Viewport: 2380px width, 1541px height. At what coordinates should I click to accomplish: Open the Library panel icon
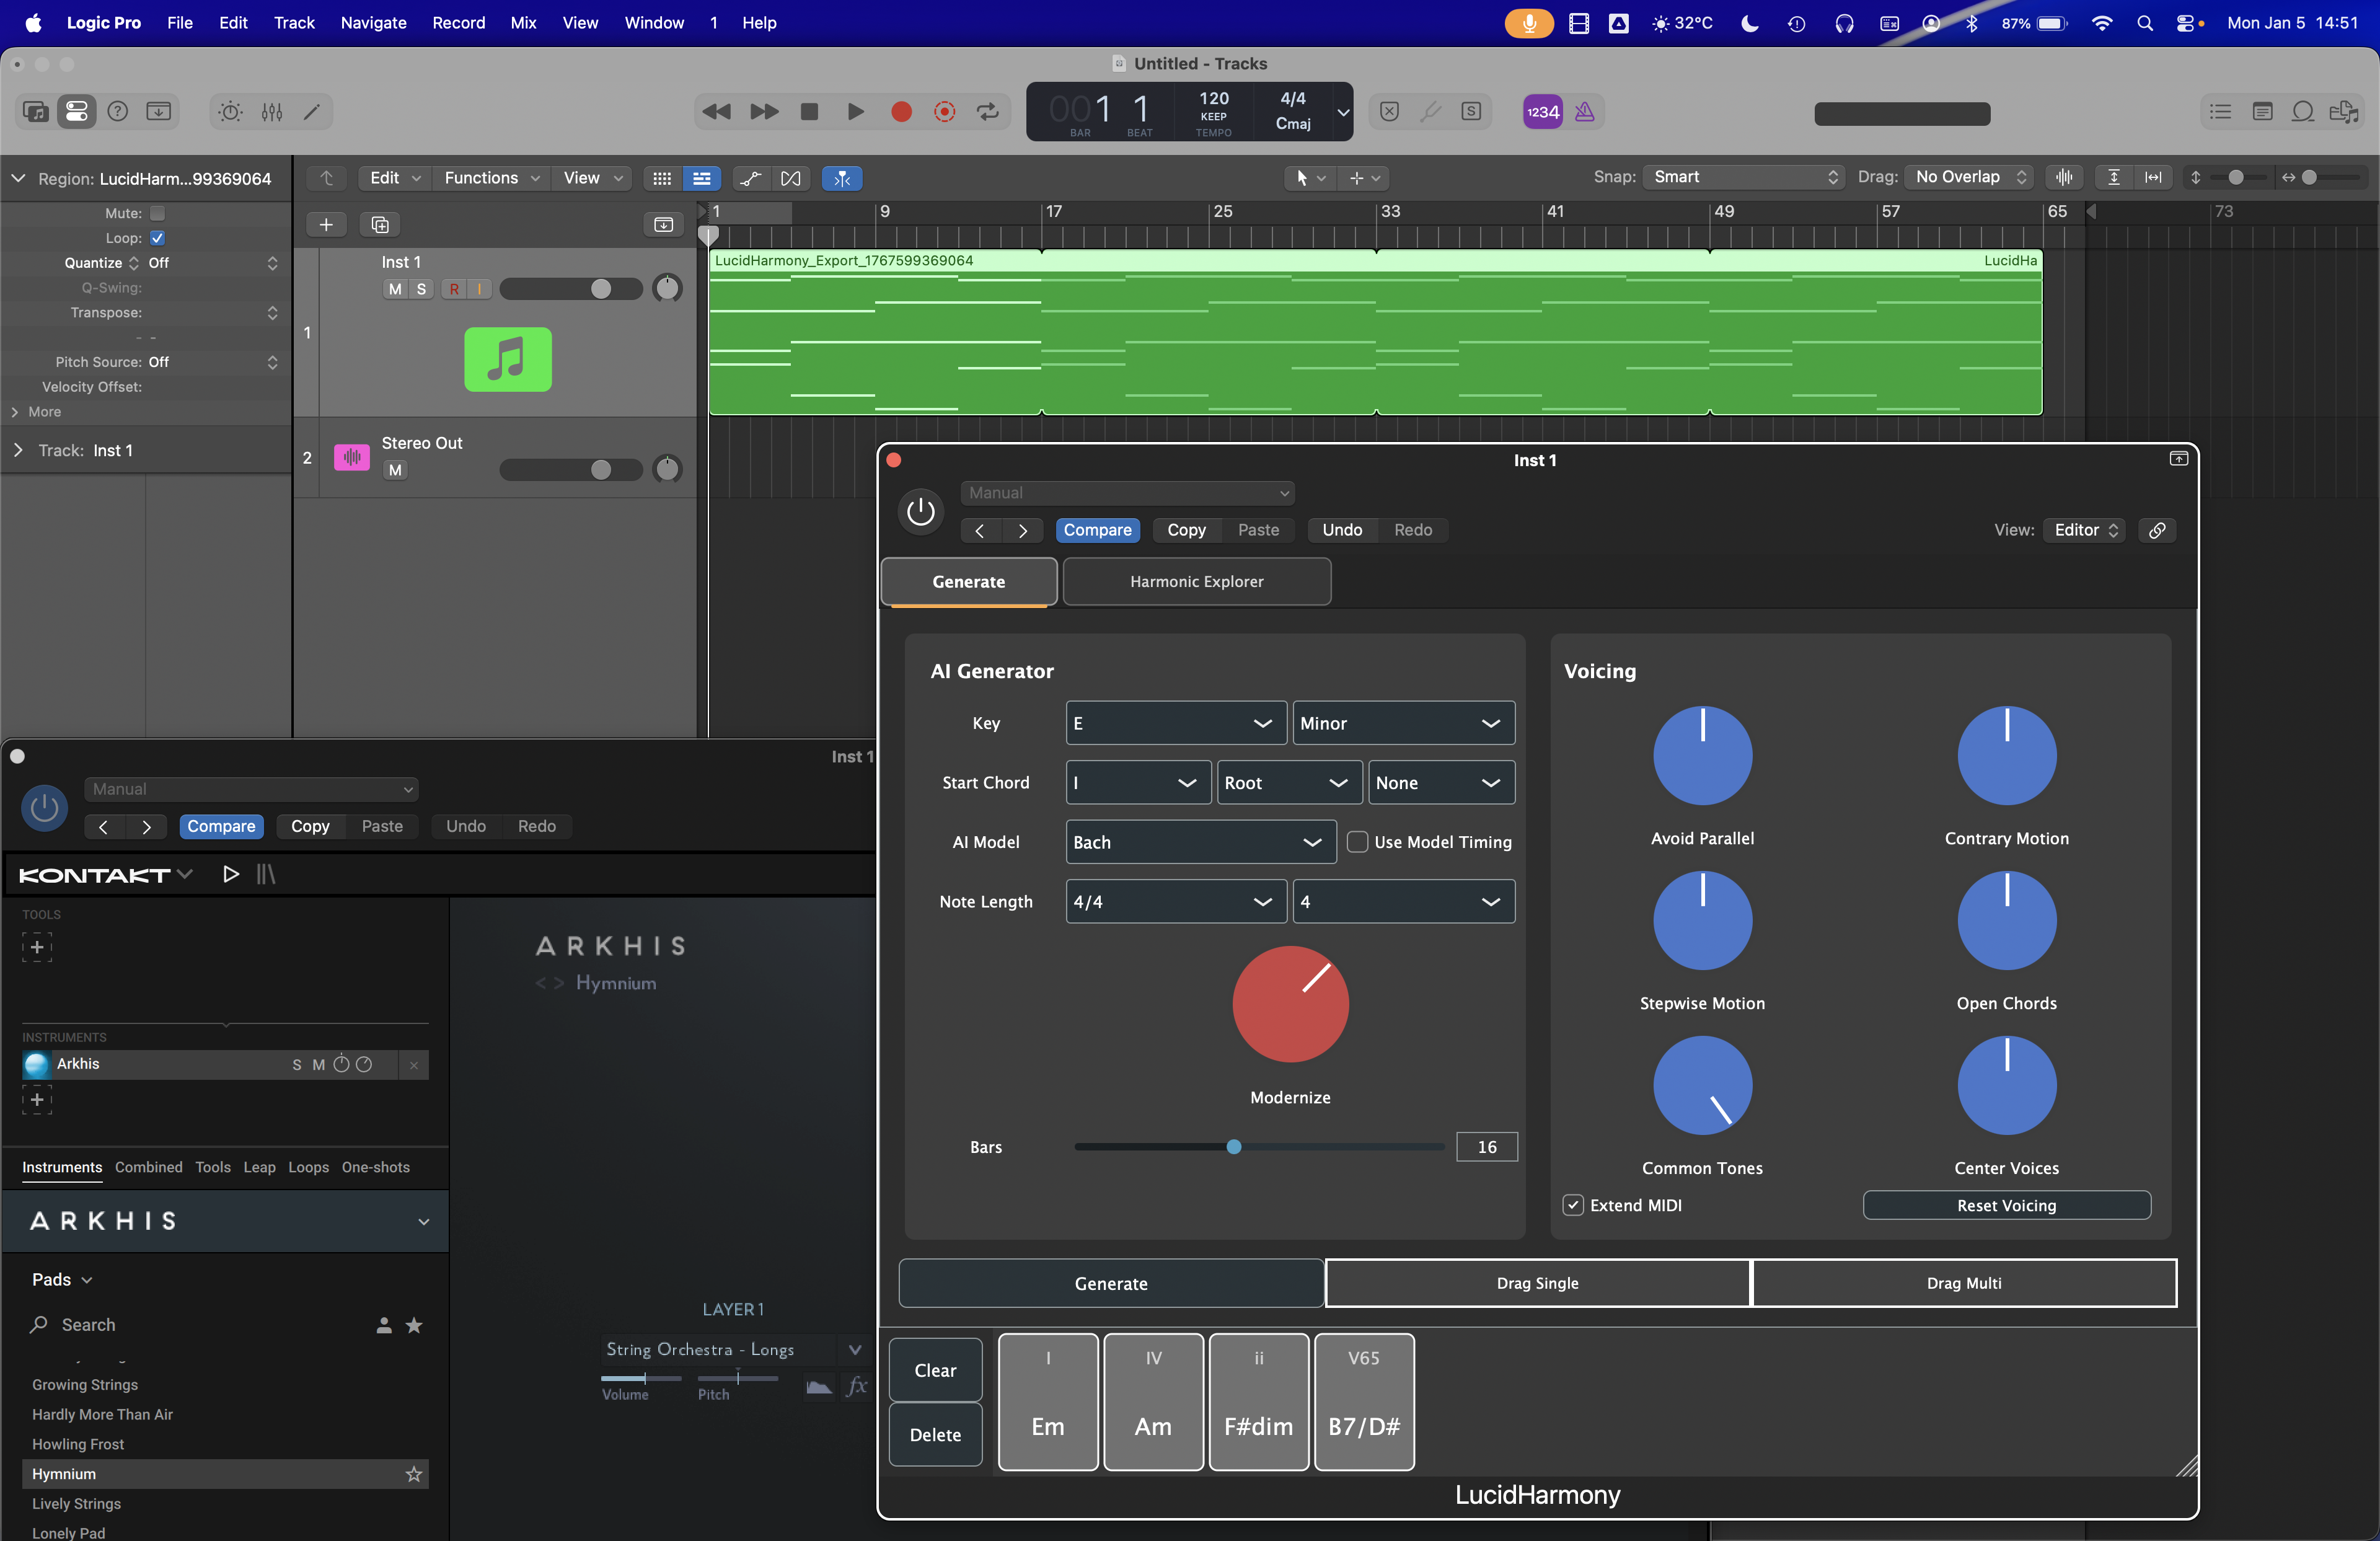(x=36, y=112)
